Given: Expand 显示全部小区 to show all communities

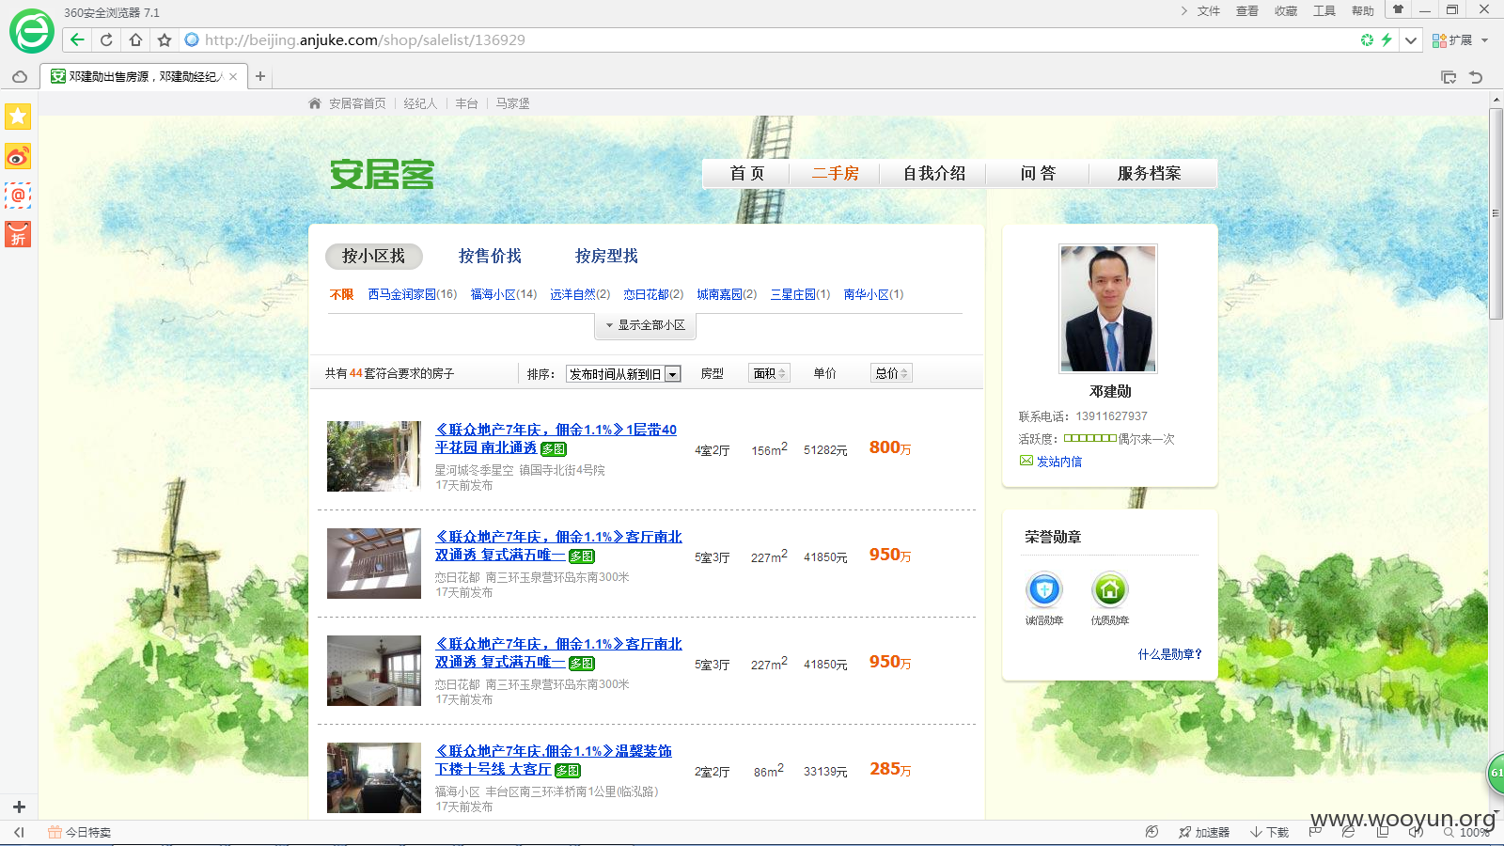Looking at the screenshot, I should tap(645, 325).
